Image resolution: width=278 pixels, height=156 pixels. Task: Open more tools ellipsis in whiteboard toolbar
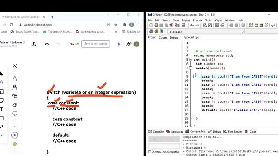pos(2,136)
